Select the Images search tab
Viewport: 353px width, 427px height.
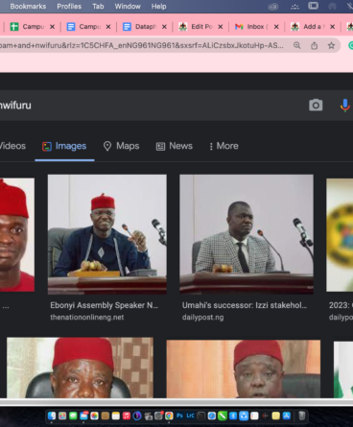click(x=64, y=146)
